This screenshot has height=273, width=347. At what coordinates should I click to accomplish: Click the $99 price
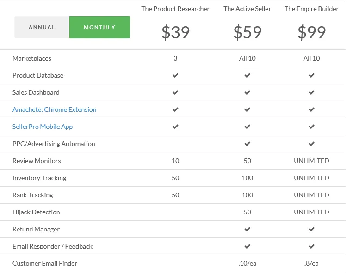[x=311, y=32]
